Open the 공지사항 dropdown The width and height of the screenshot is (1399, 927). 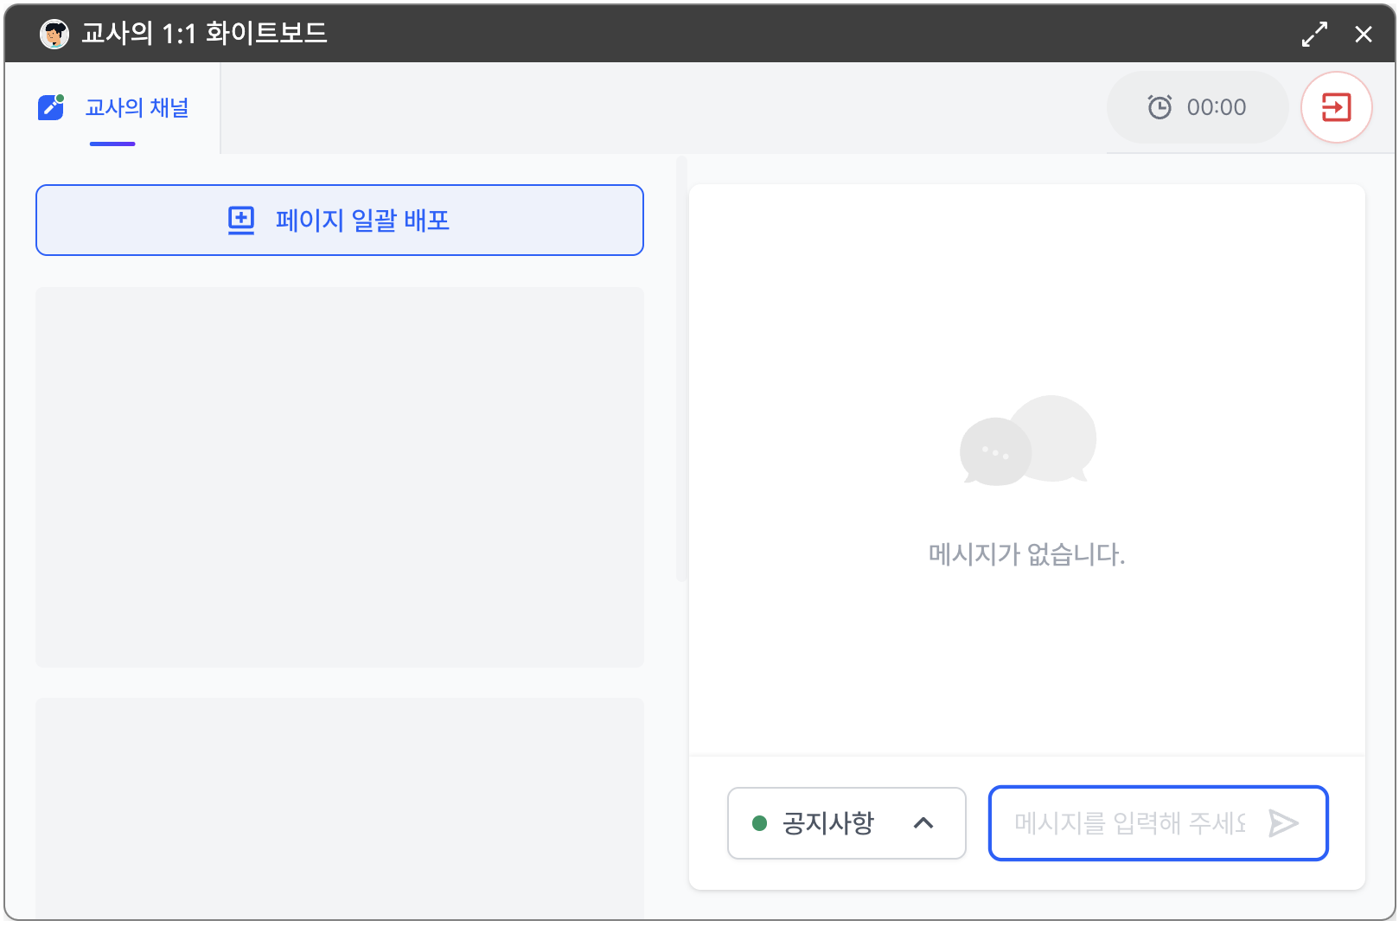[846, 823]
